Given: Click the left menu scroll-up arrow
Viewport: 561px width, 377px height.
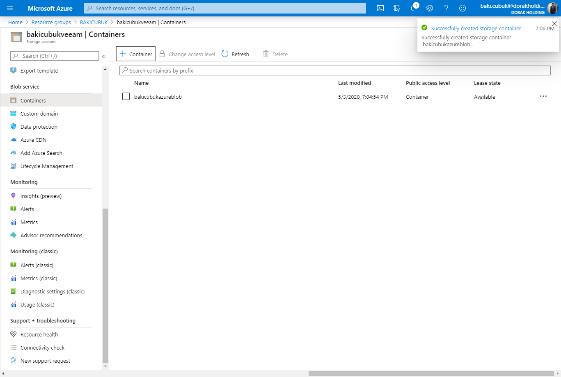Looking at the screenshot, I should pos(105,69).
